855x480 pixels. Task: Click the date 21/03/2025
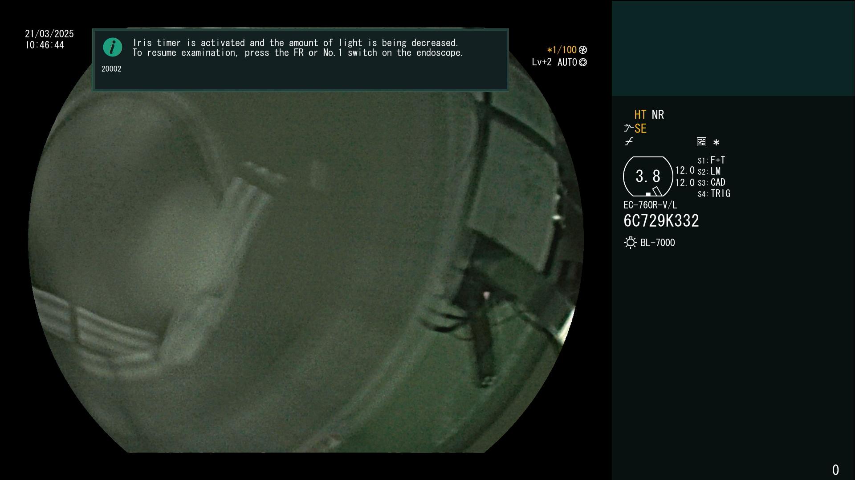49,34
